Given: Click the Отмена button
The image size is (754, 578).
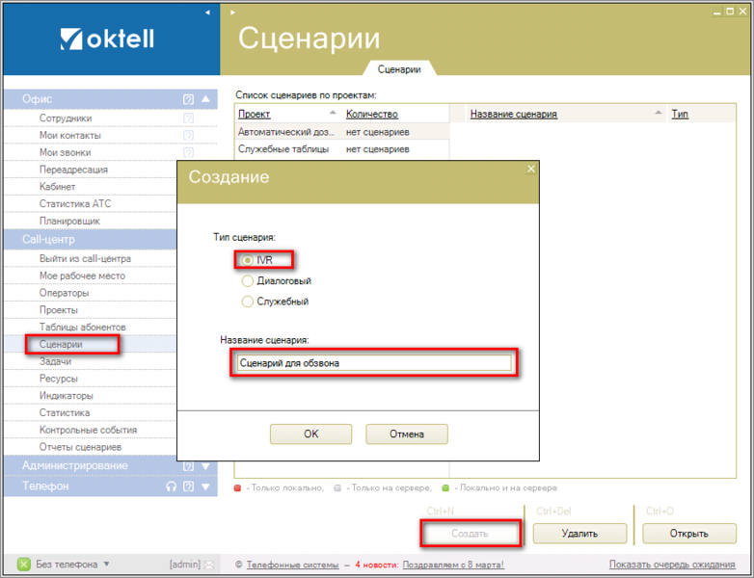Looking at the screenshot, I should 407,433.
